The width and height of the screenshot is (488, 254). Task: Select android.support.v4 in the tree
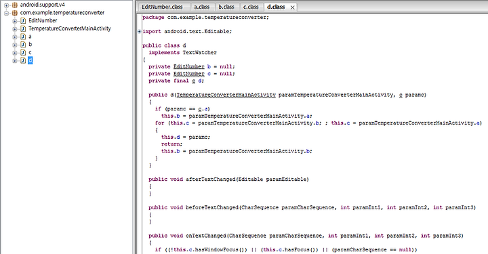(43, 5)
